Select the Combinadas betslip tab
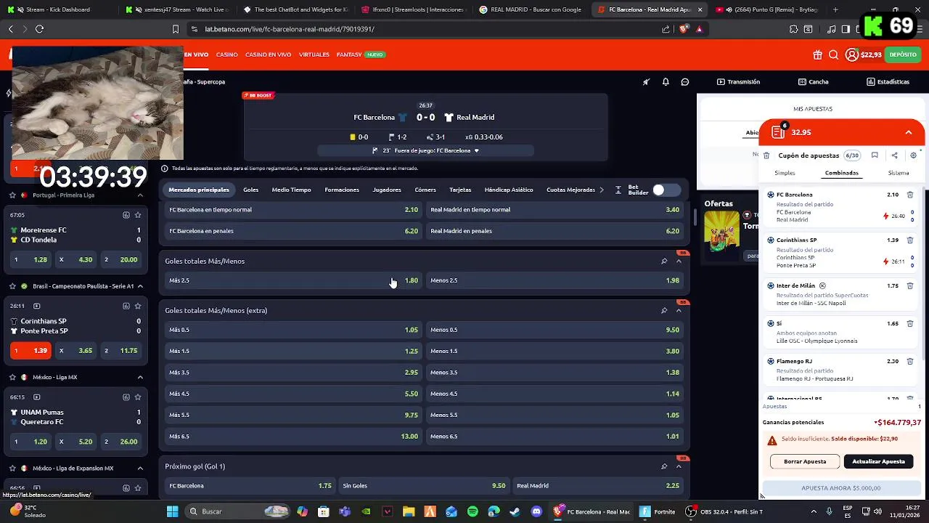 coord(842,173)
